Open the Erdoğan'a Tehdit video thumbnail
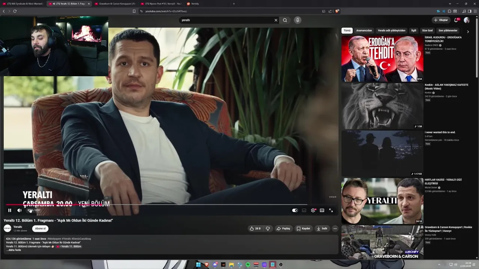This screenshot has width=479, height=269. point(382,59)
